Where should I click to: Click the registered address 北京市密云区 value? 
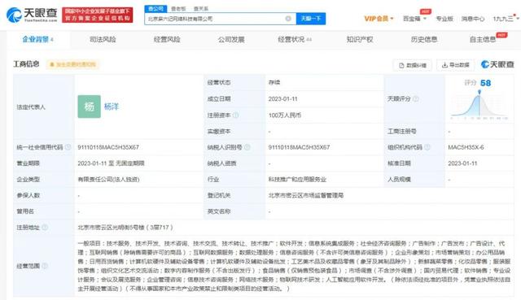[125, 228]
